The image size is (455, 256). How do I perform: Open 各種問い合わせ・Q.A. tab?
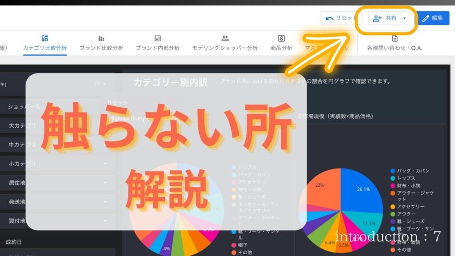tap(395, 44)
